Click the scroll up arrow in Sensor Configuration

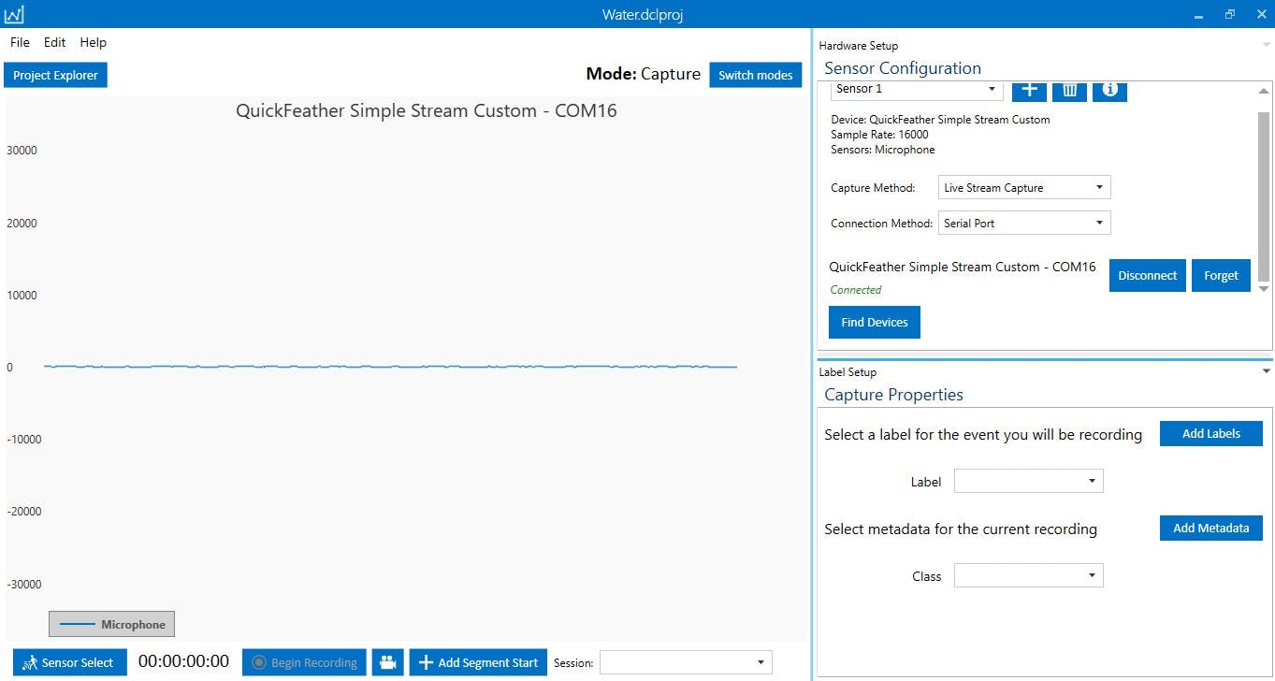pyautogui.click(x=1264, y=91)
